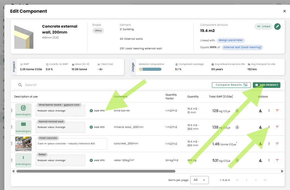Click plus-minus icon beside 128 kg CO2e

[x=237, y=110]
